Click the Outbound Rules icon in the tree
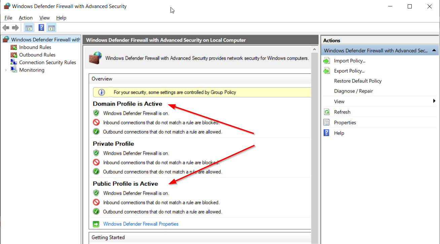 click(14, 55)
